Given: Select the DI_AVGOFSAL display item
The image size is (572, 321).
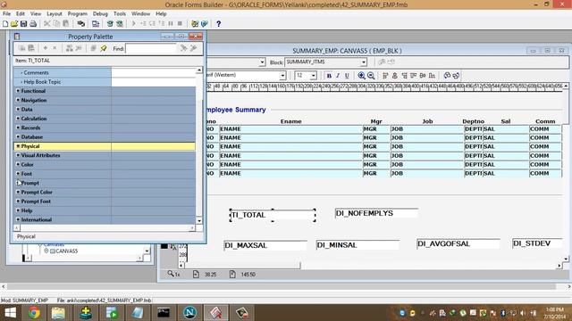Looking at the screenshot, I should click(x=458, y=243).
